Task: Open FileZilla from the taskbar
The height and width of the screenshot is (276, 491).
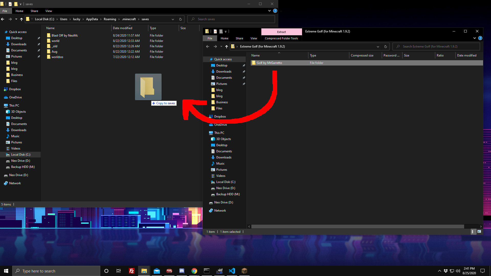Action: 132,271
